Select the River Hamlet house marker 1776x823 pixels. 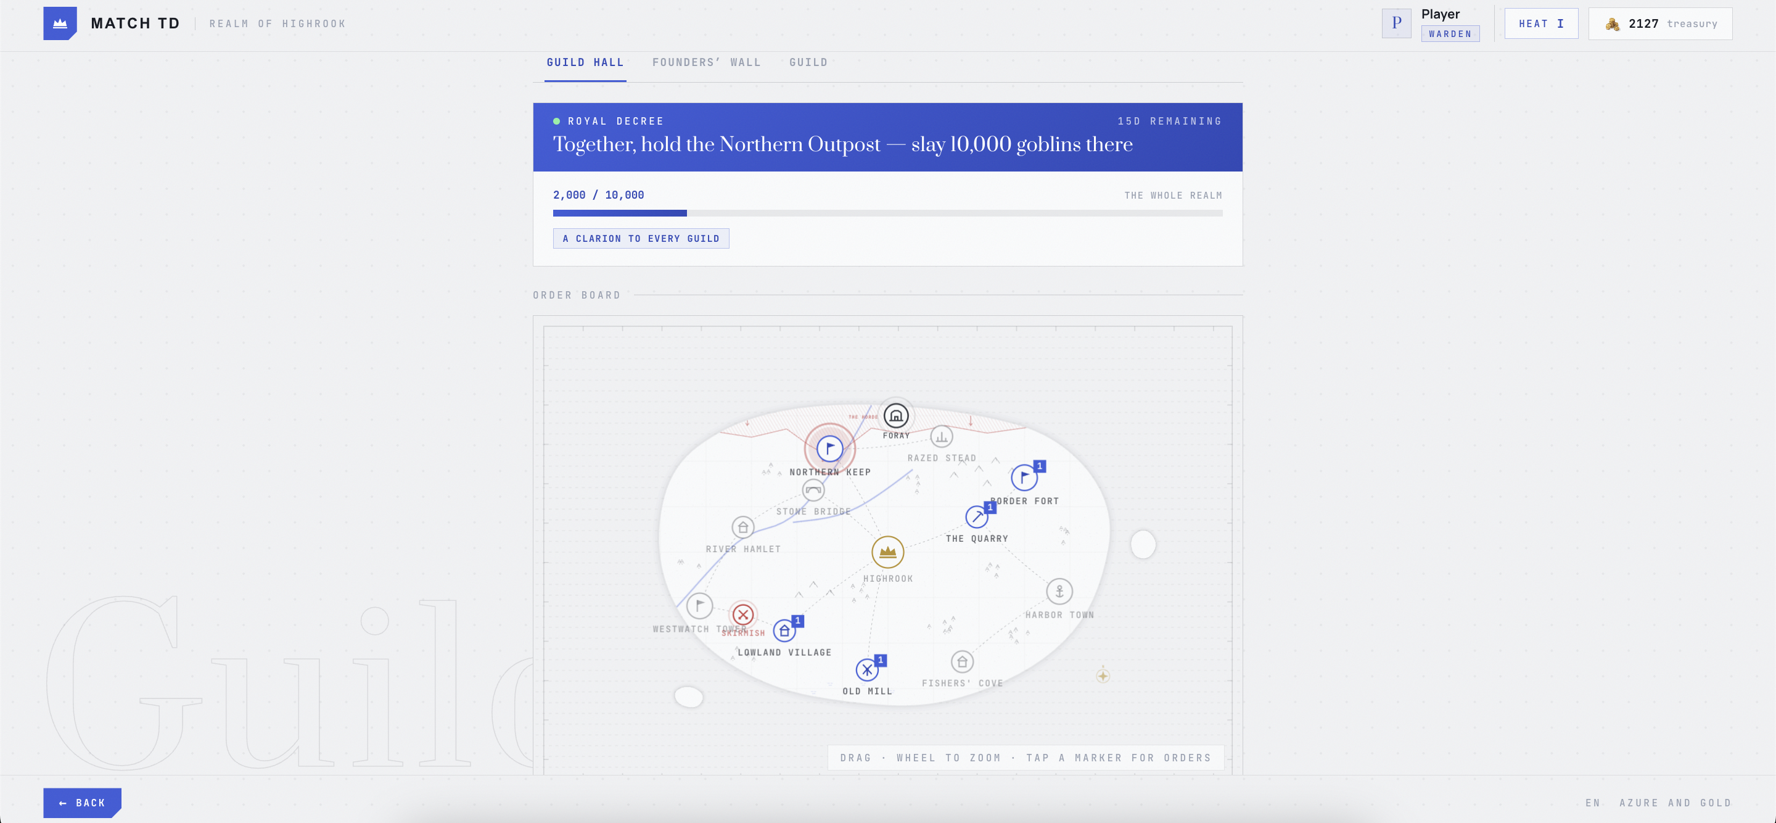pos(742,527)
